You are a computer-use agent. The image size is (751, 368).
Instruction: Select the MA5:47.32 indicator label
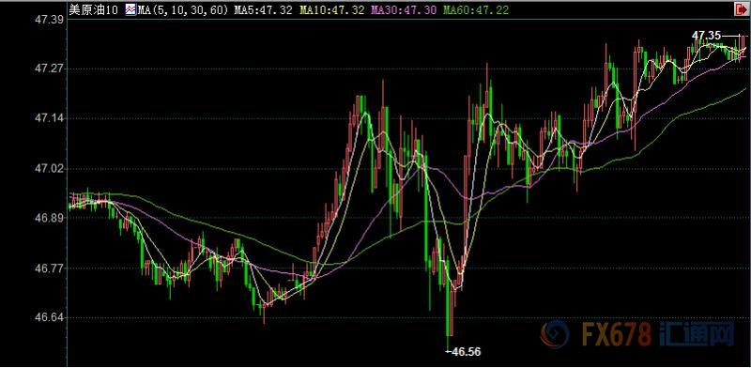[x=263, y=9]
